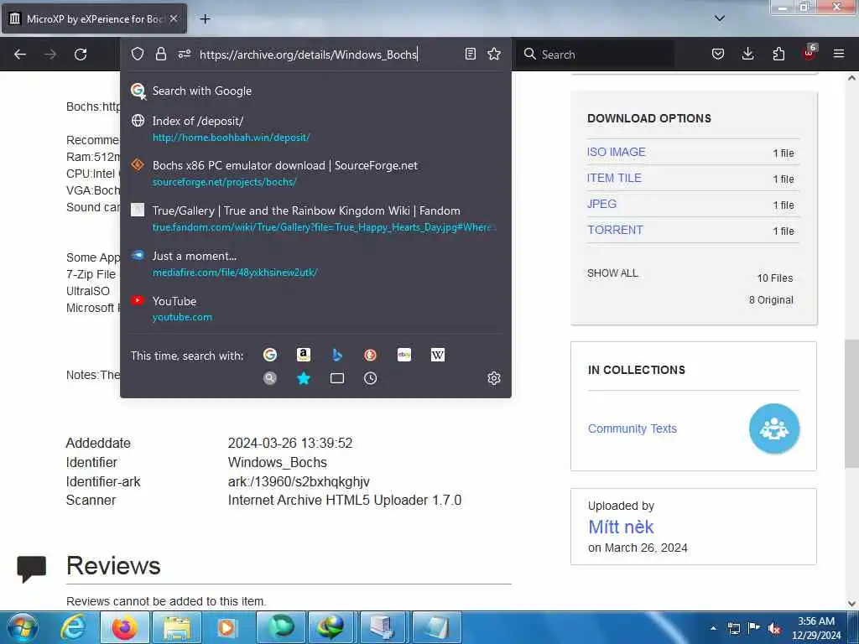Click the TORRENT download link
Viewport: 859px width, 644px height.
pyautogui.click(x=615, y=230)
